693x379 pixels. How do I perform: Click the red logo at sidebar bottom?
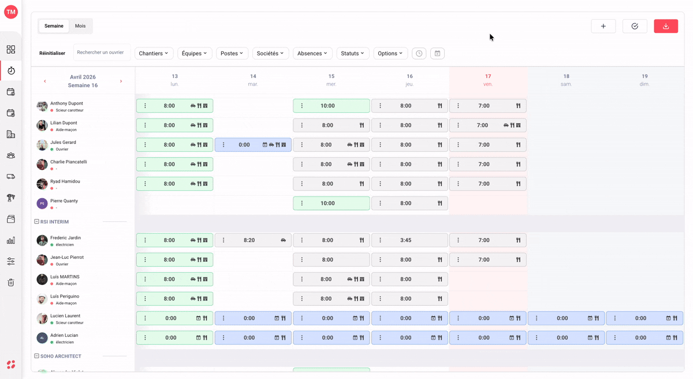click(x=10, y=365)
